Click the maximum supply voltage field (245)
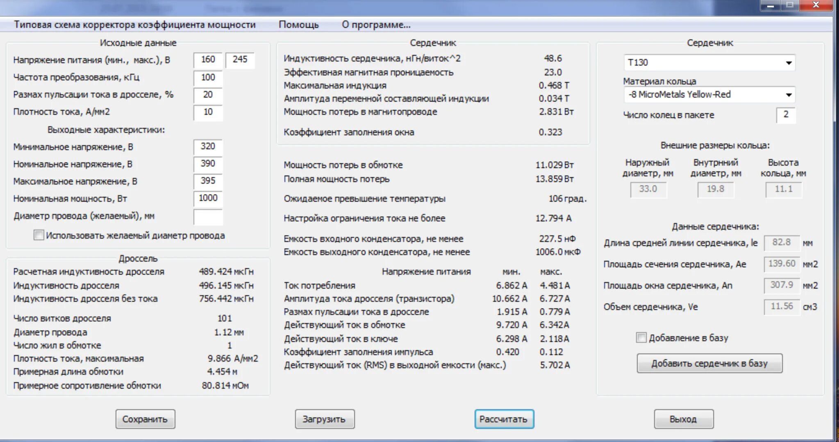This screenshot has width=839, height=442. [240, 60]
